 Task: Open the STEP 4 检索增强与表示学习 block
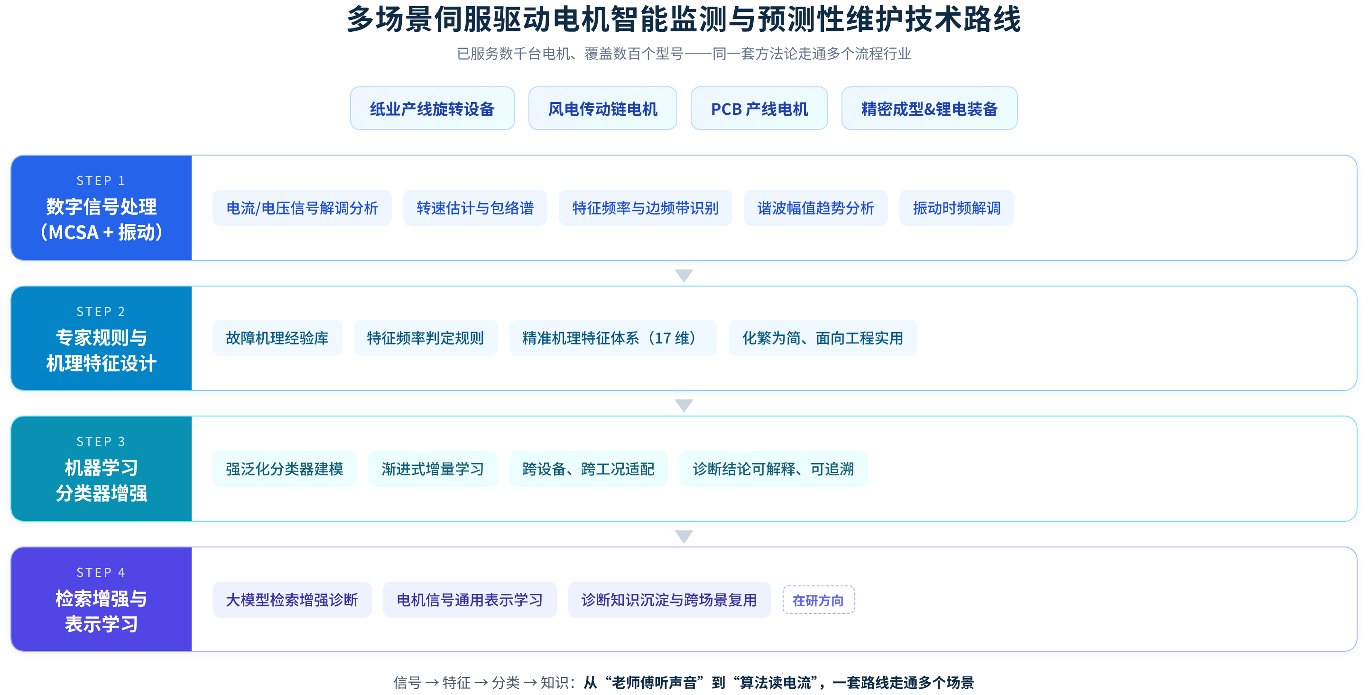tap(102, 599)
